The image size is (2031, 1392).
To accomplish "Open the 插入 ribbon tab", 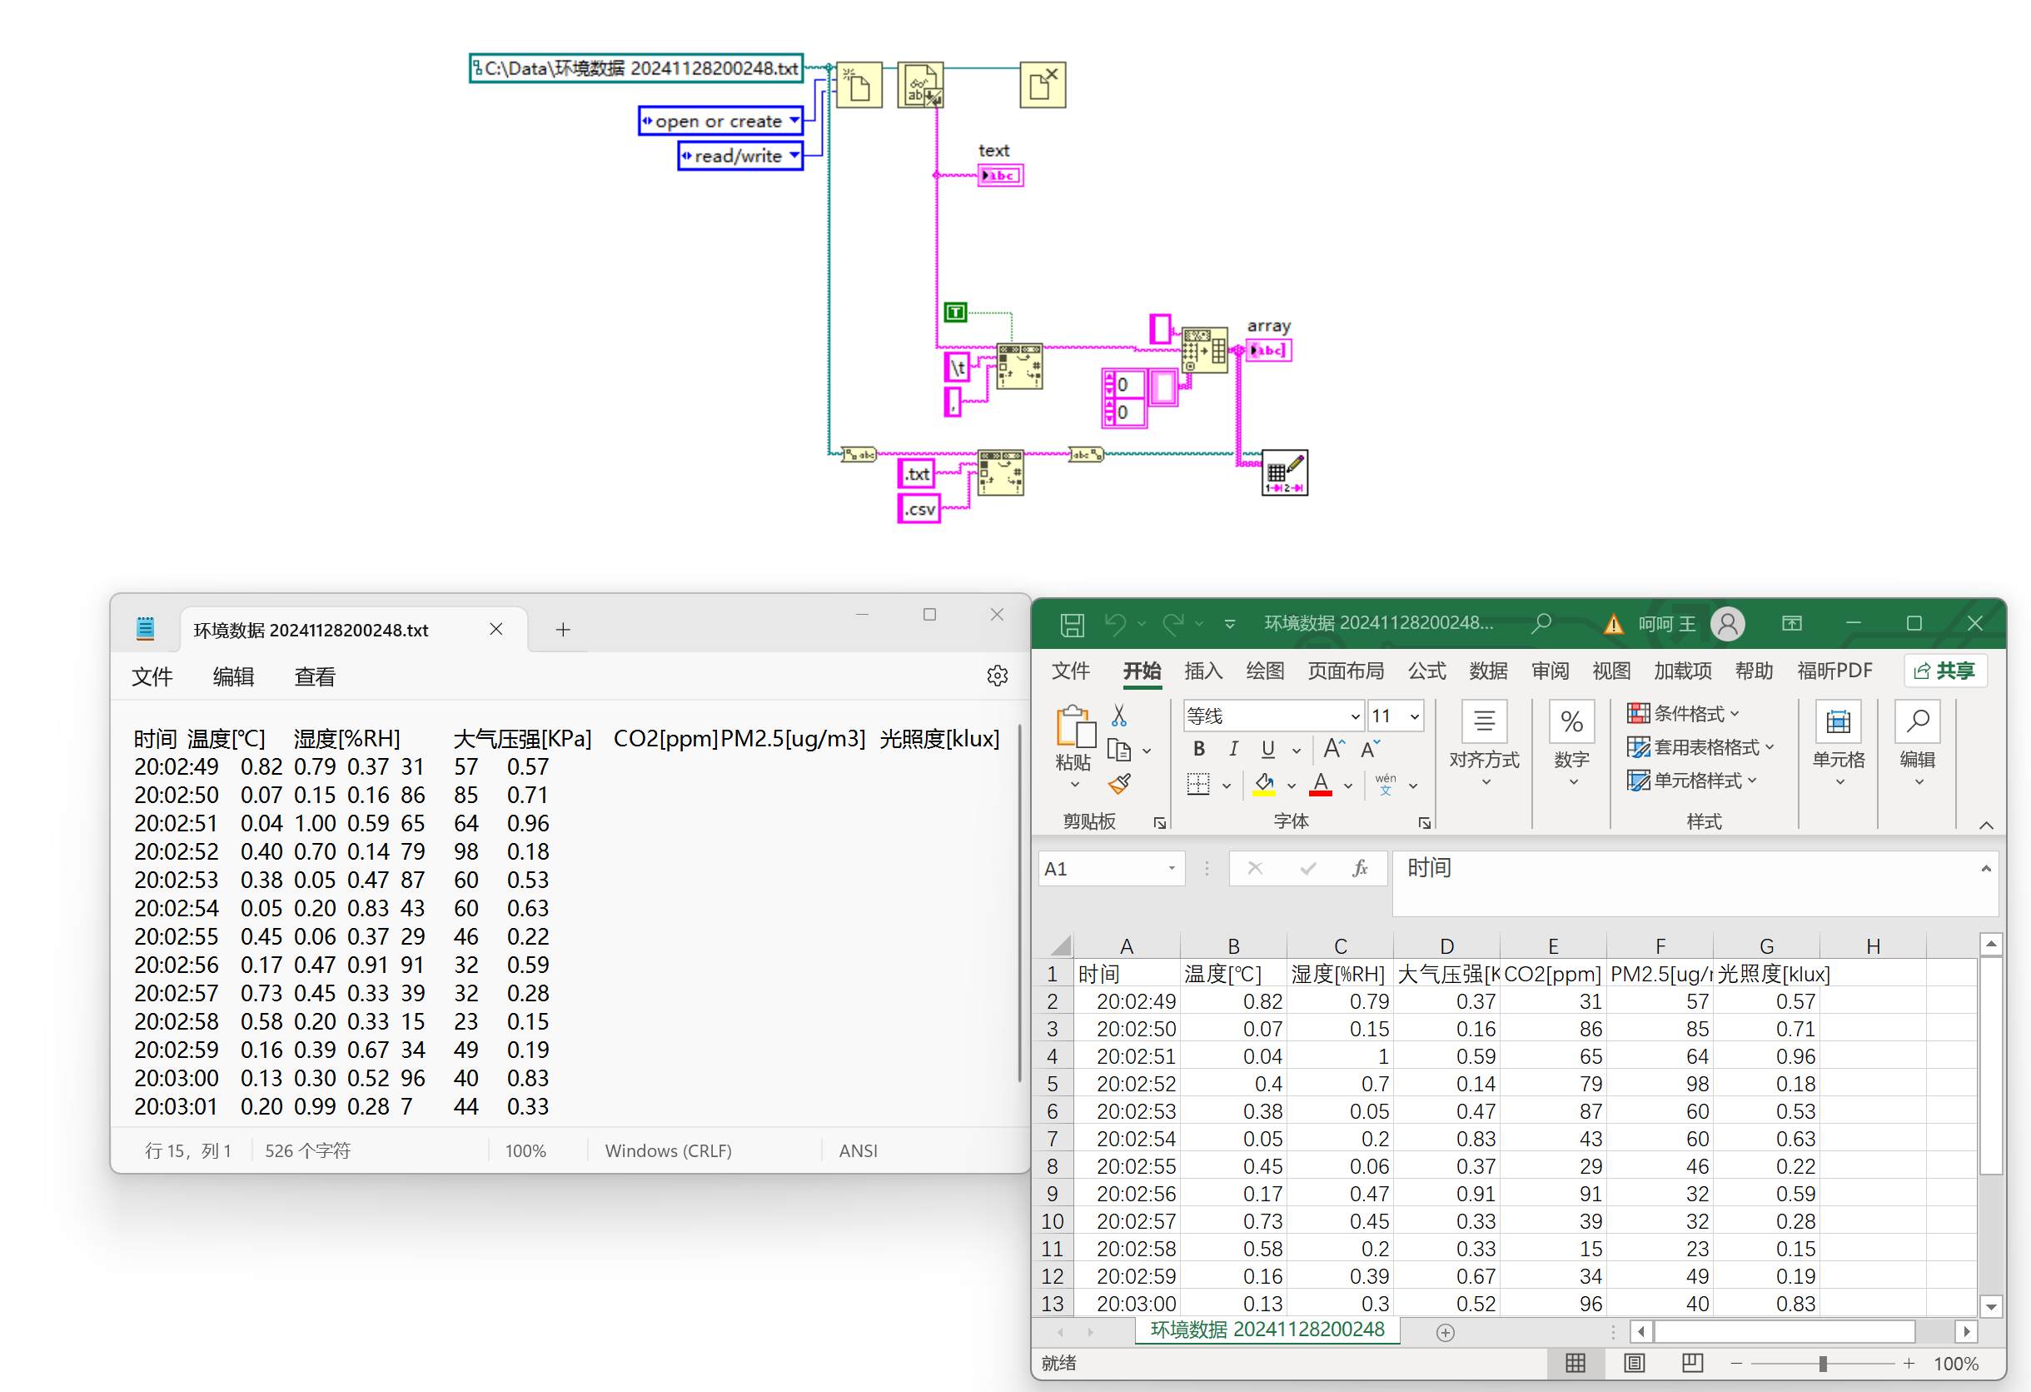I will 1203,671.
